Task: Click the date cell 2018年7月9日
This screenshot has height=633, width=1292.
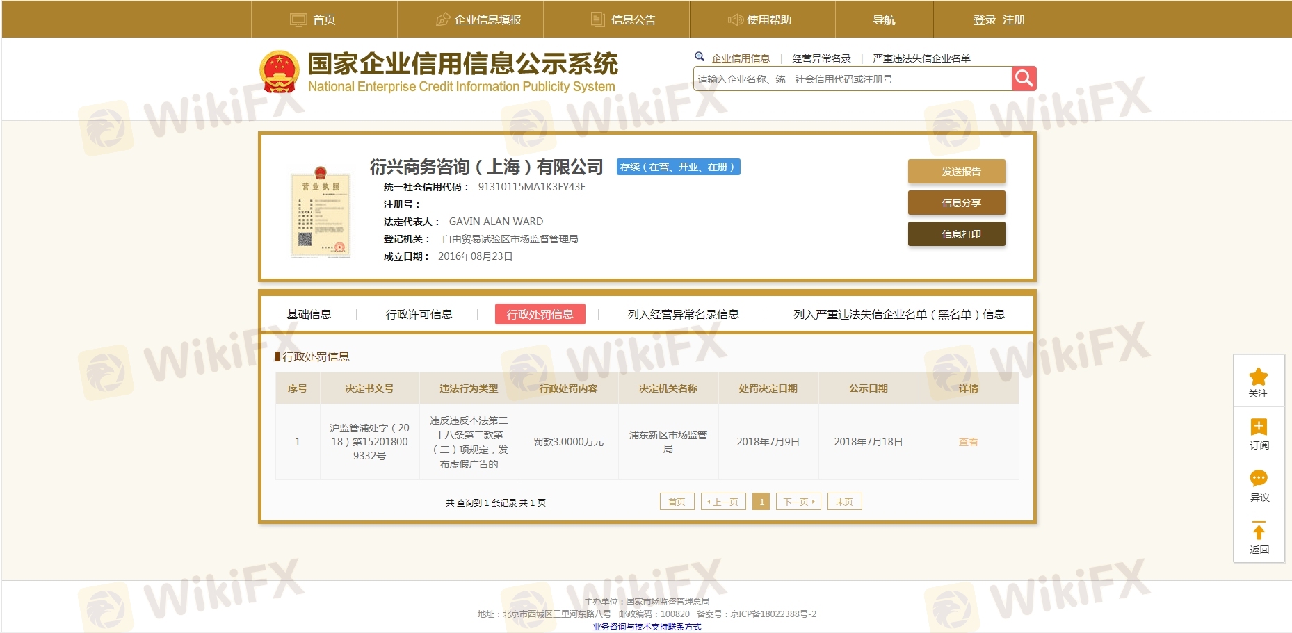Action: (768, 442)
